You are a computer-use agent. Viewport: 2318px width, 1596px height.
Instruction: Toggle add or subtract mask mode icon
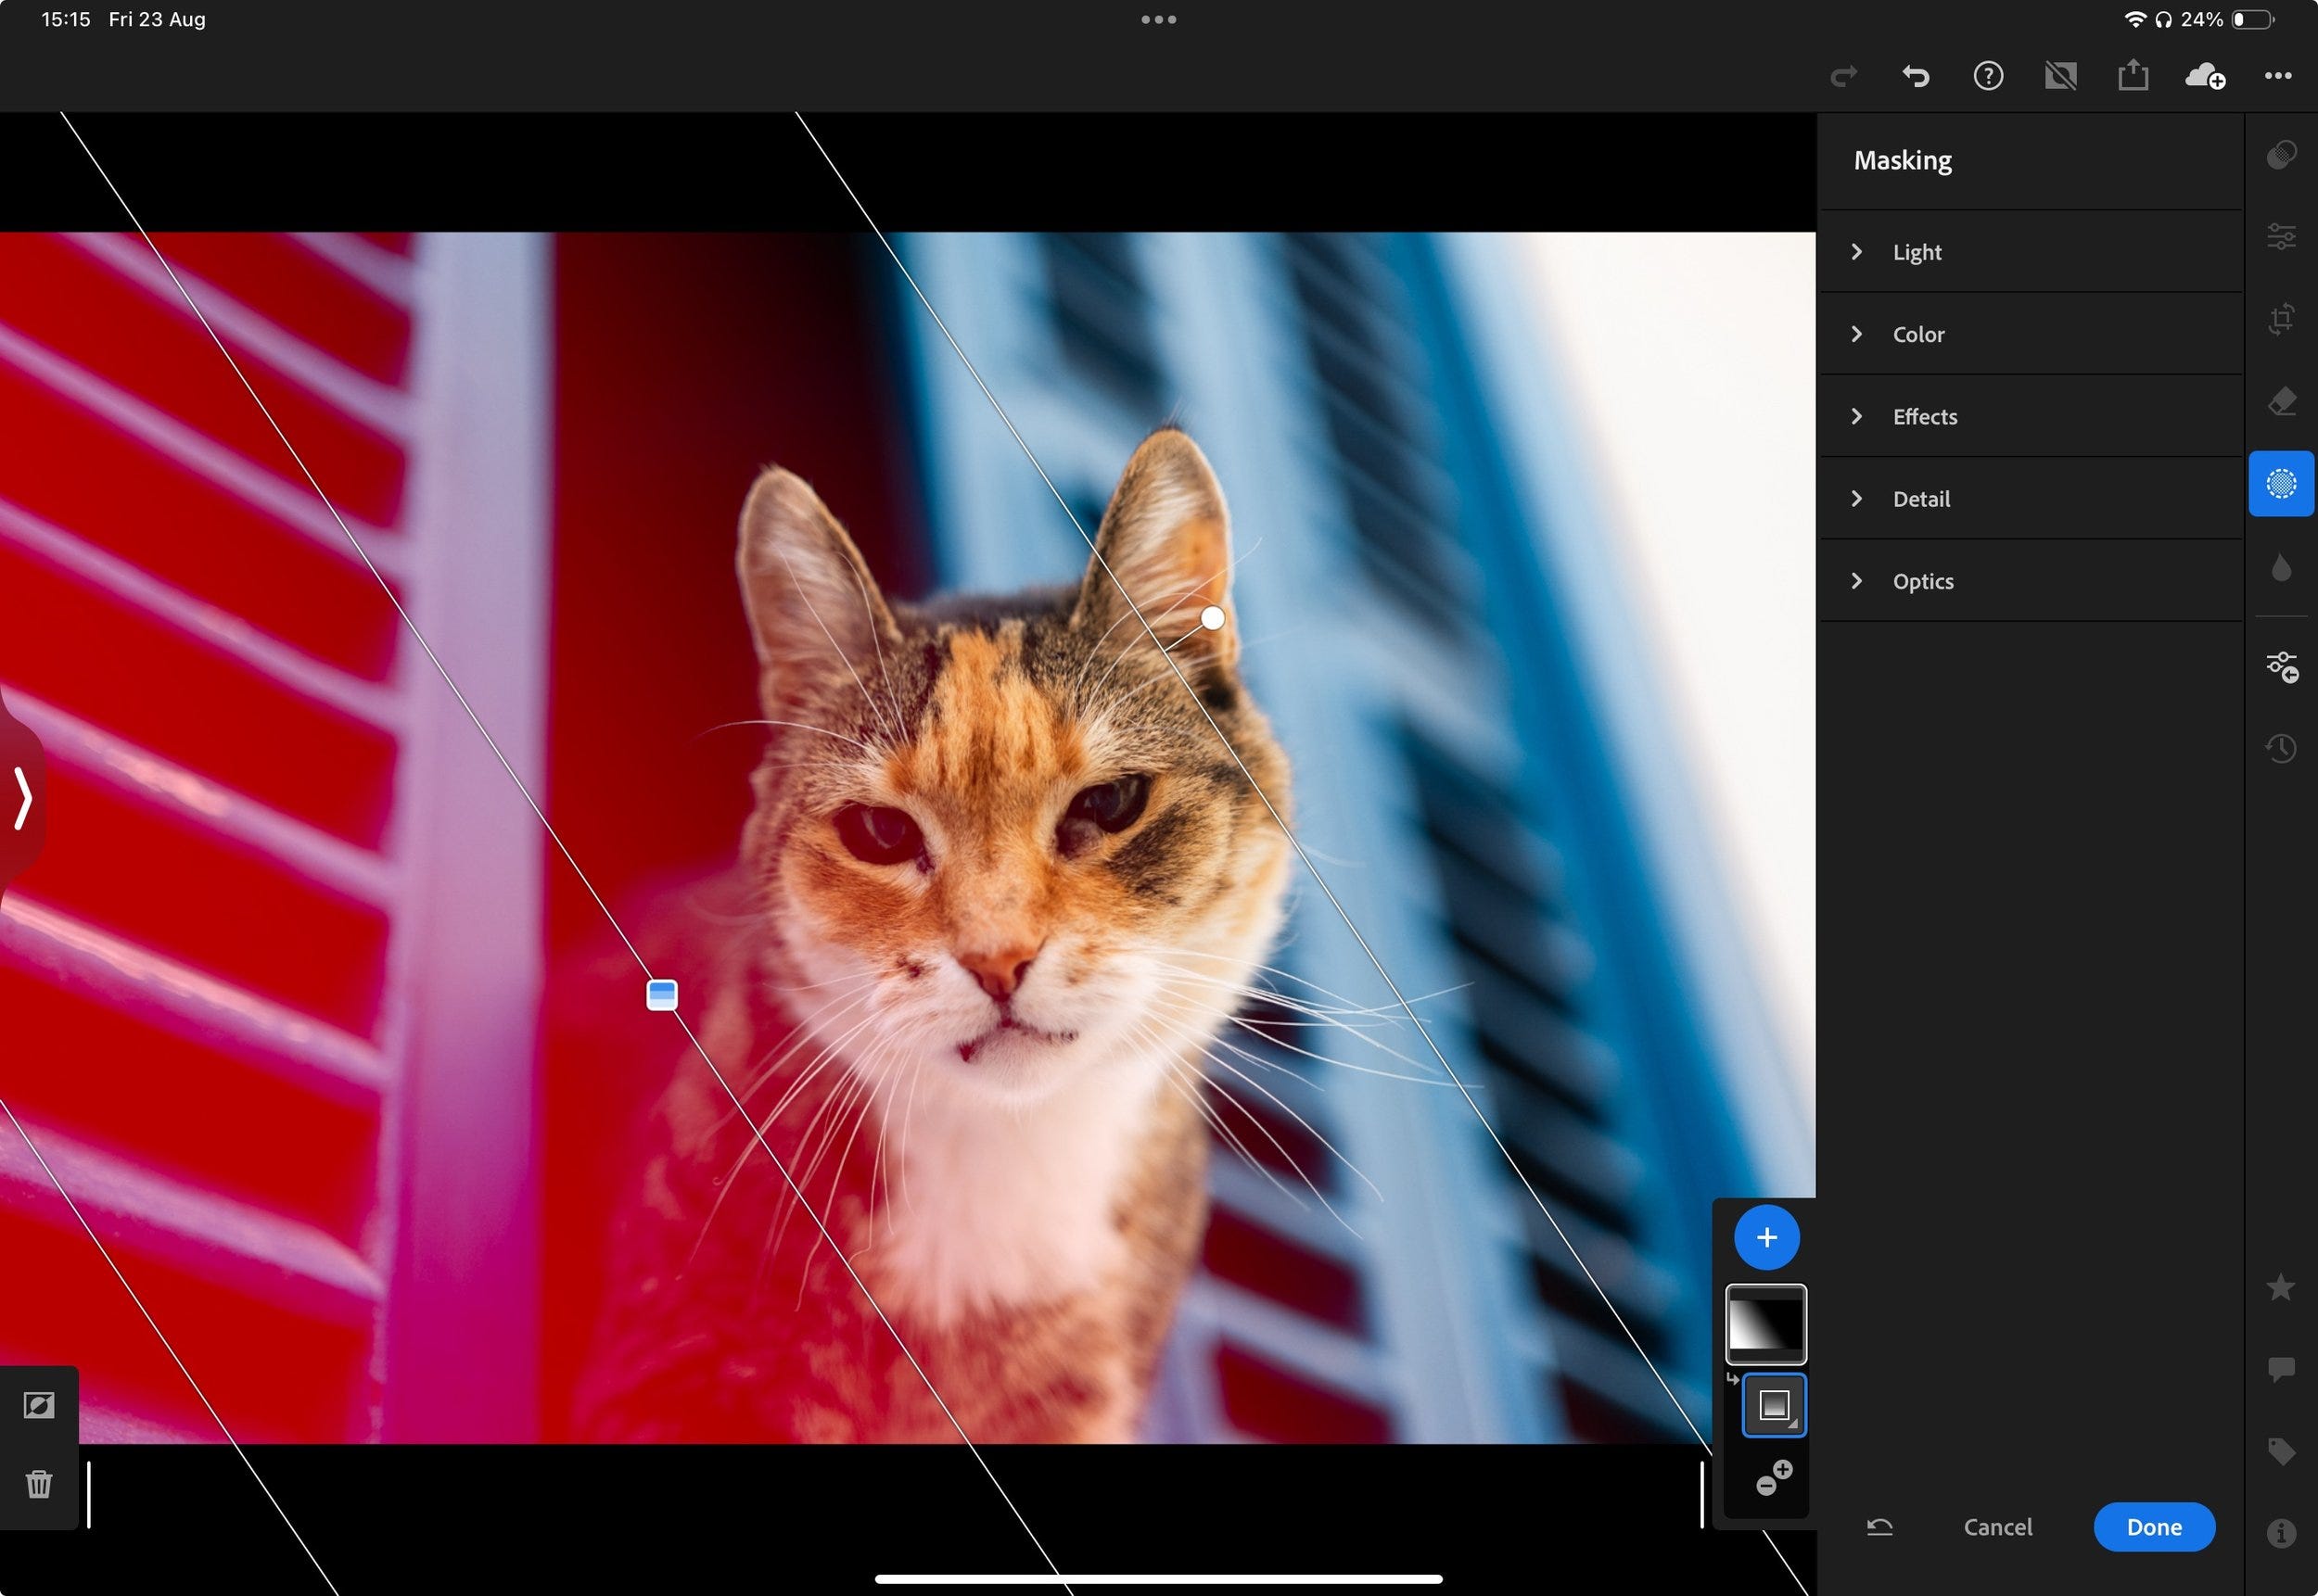1774,1477
